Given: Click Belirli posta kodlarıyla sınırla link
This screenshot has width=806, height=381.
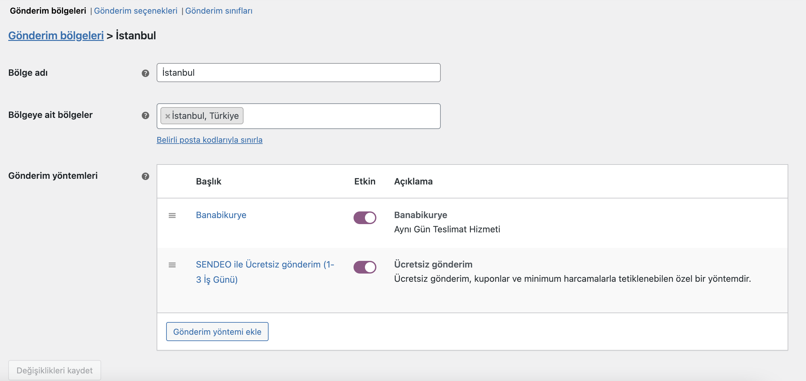Looking at the screenshot, I should pyautogui.click(x=210, y=140).
